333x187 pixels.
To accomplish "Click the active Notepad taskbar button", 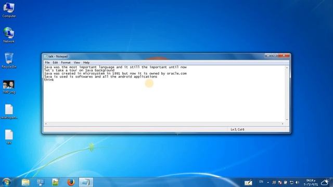I will click(86, 182).
